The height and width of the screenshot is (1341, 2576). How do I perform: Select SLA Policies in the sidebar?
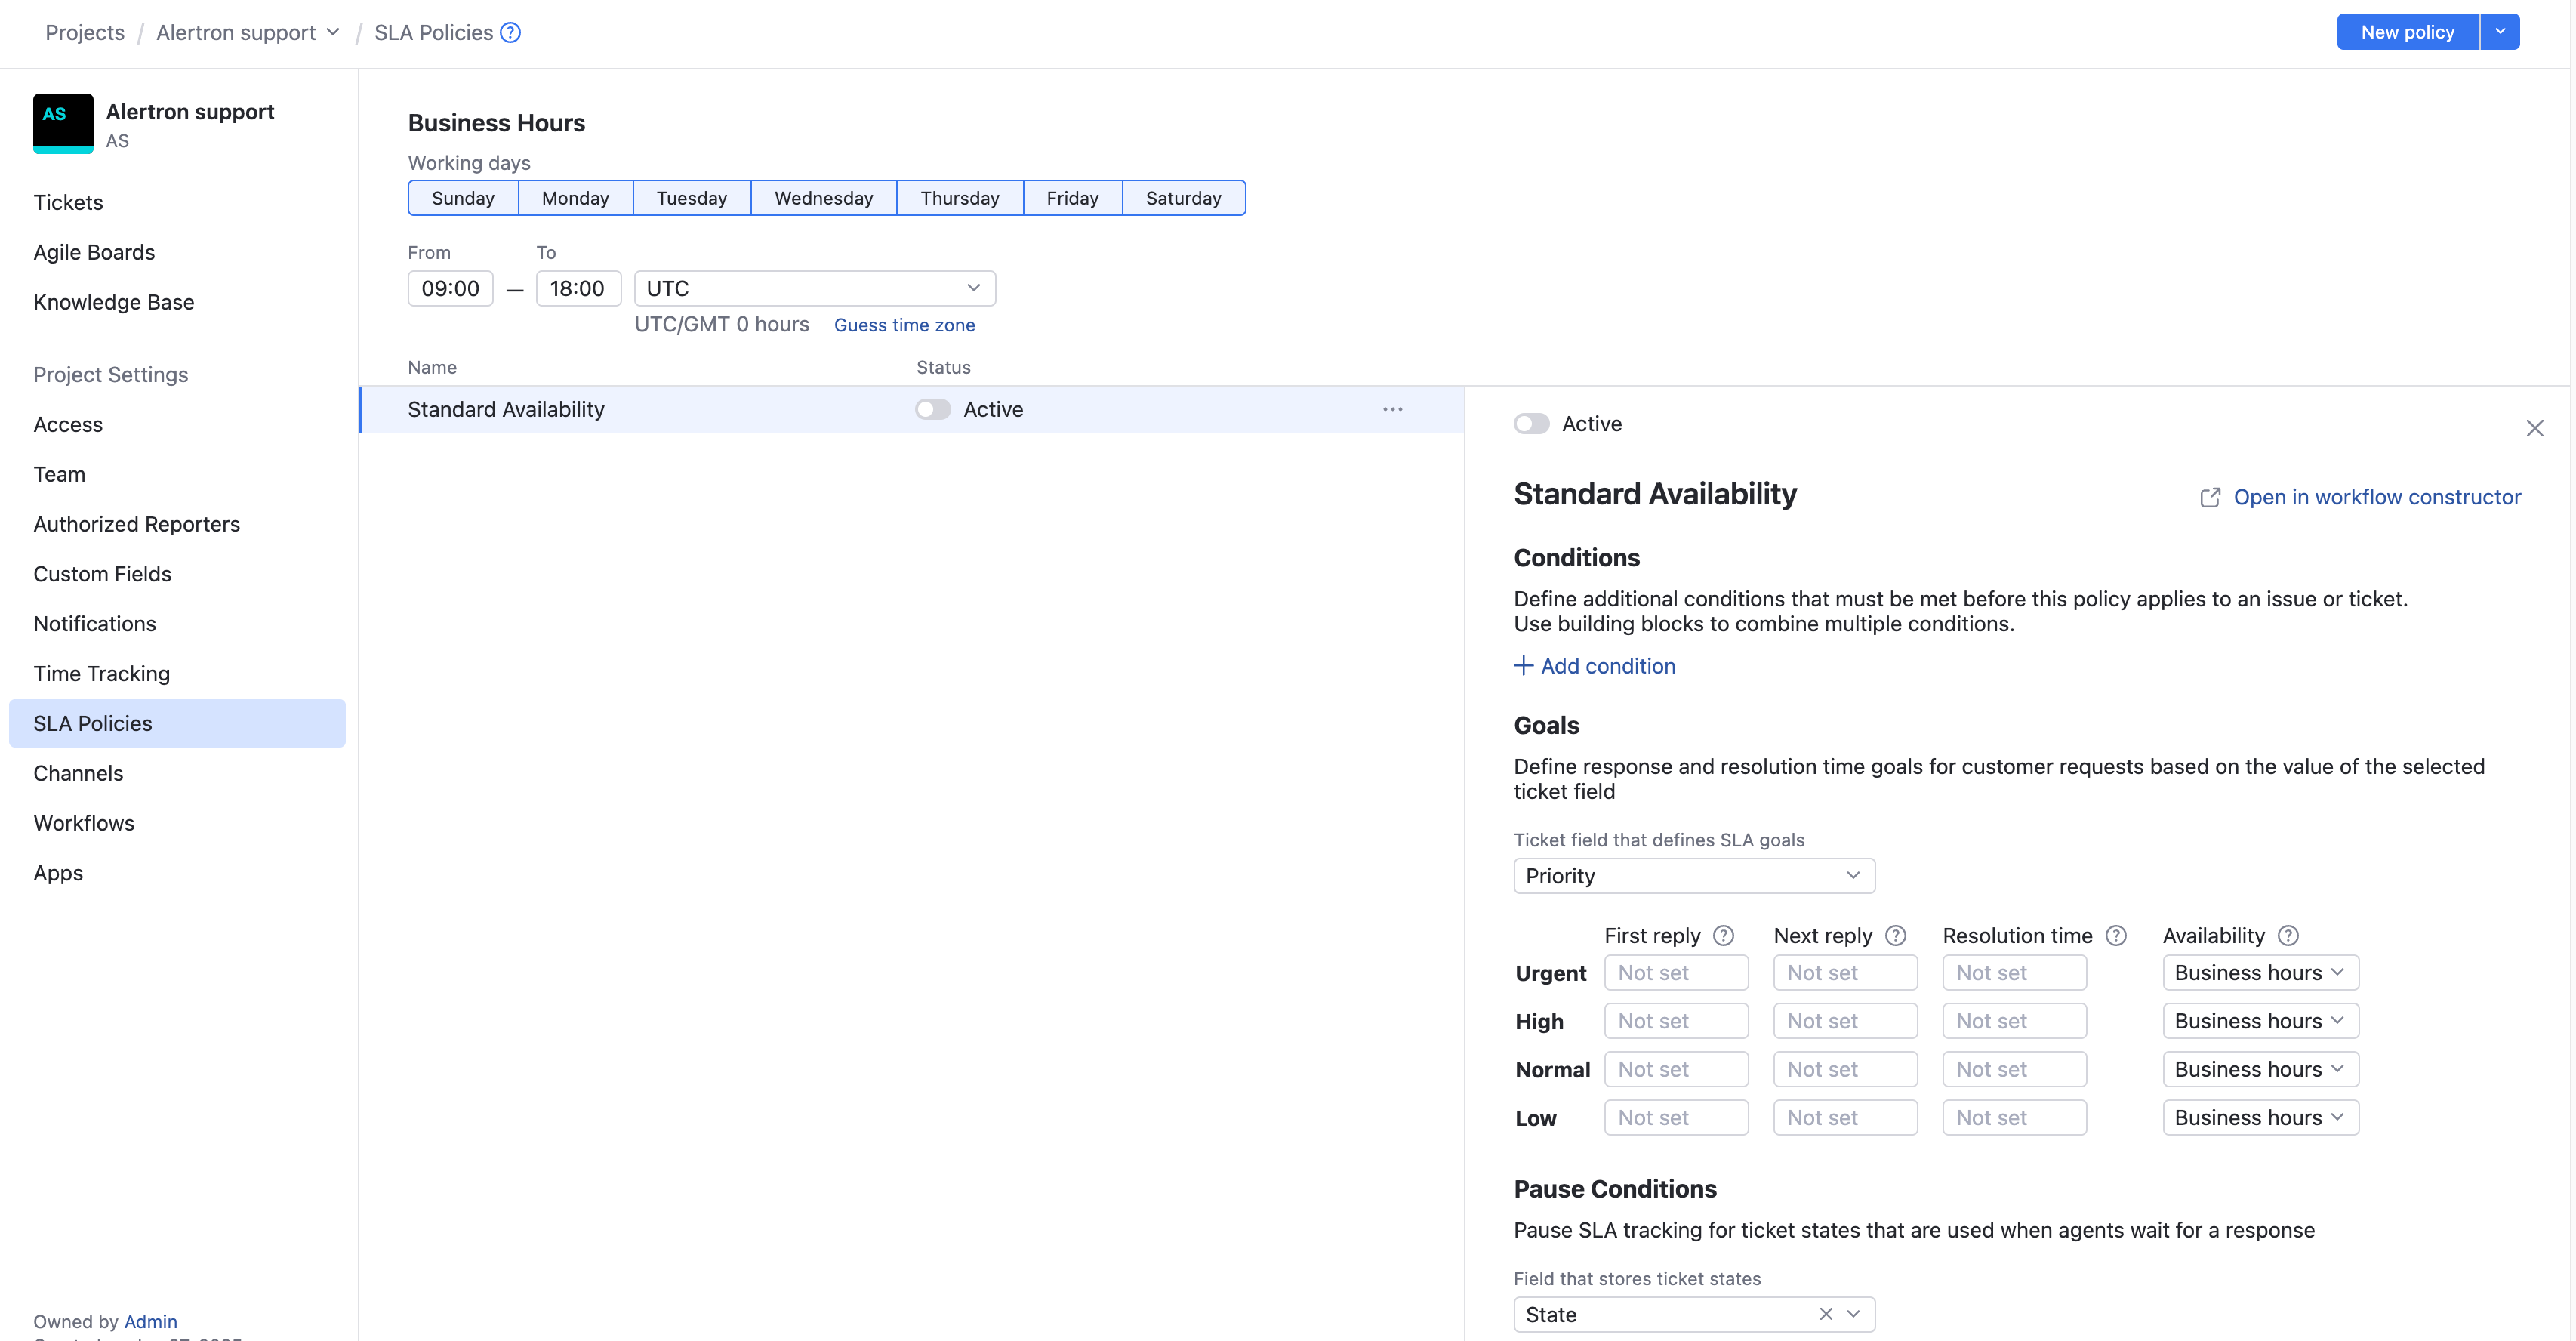pyautogui.click(x=93, y=723)
